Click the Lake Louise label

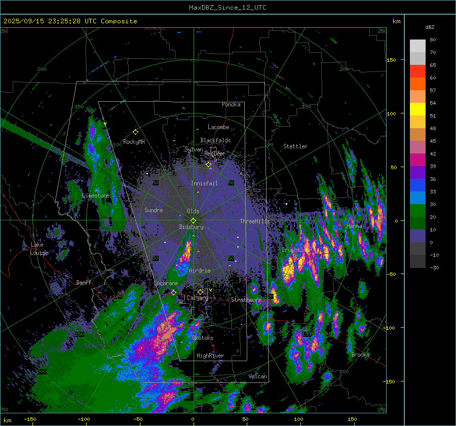pos(39,249)
